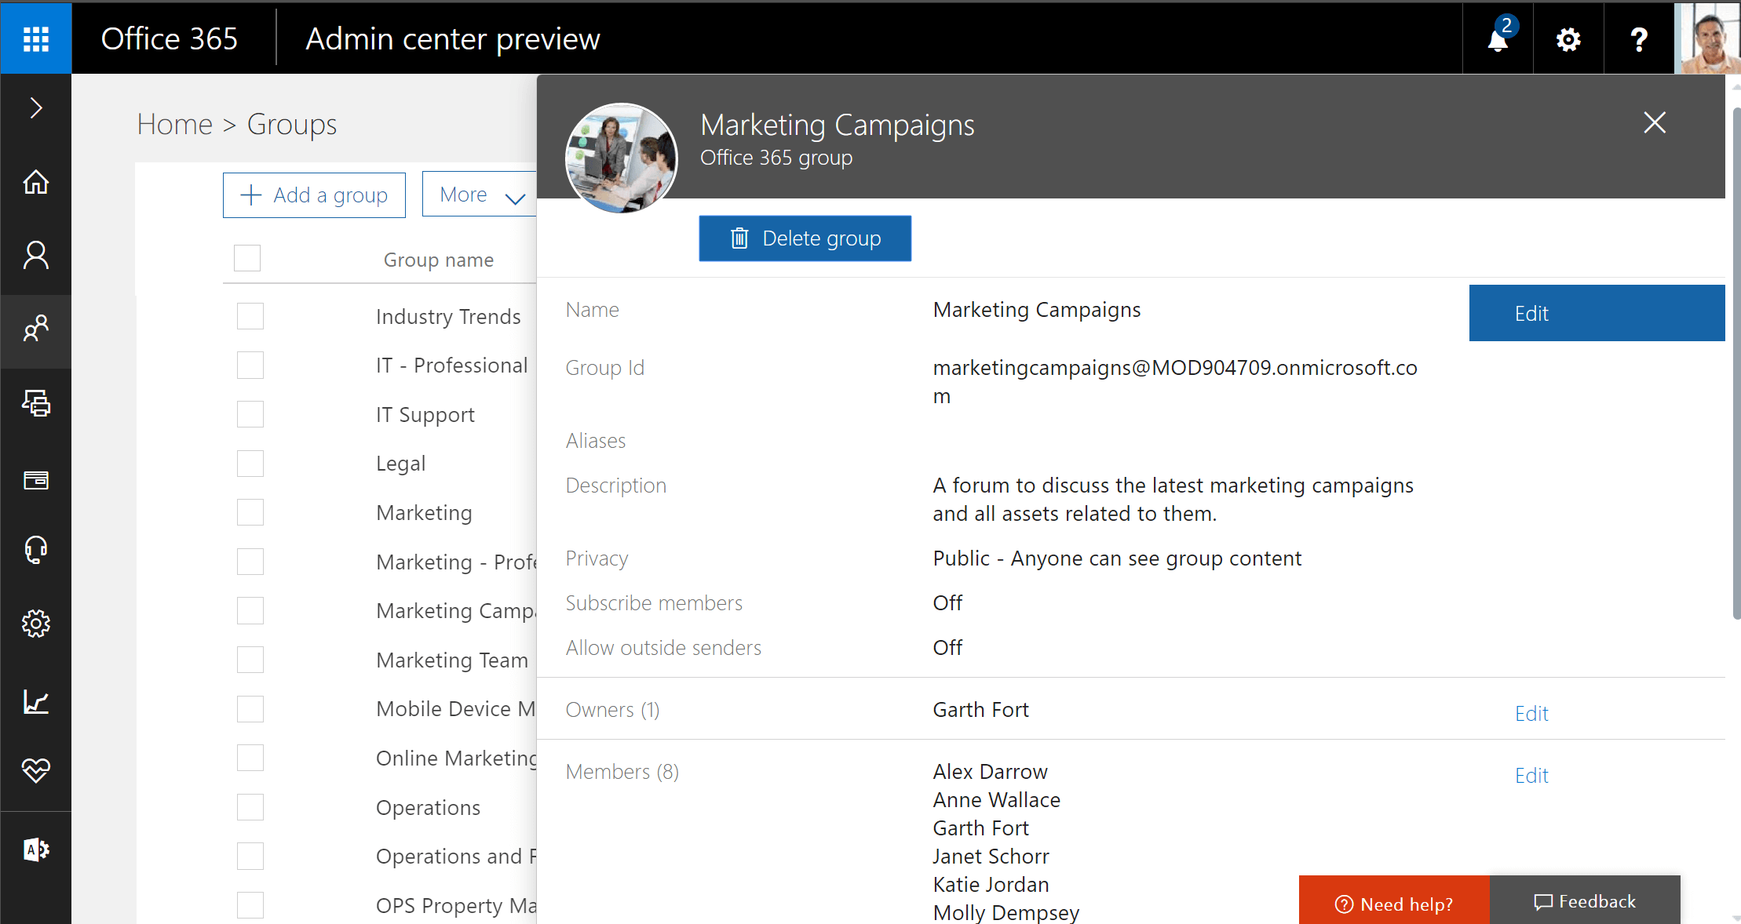Expand the More dropdown menu
1741x924 pixels.
tap(480, 195)
